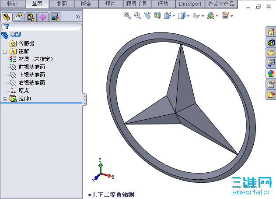This screenshot has height=199, width=276.
Task: Select the 原点 origin item
Action: click(24, 90)
